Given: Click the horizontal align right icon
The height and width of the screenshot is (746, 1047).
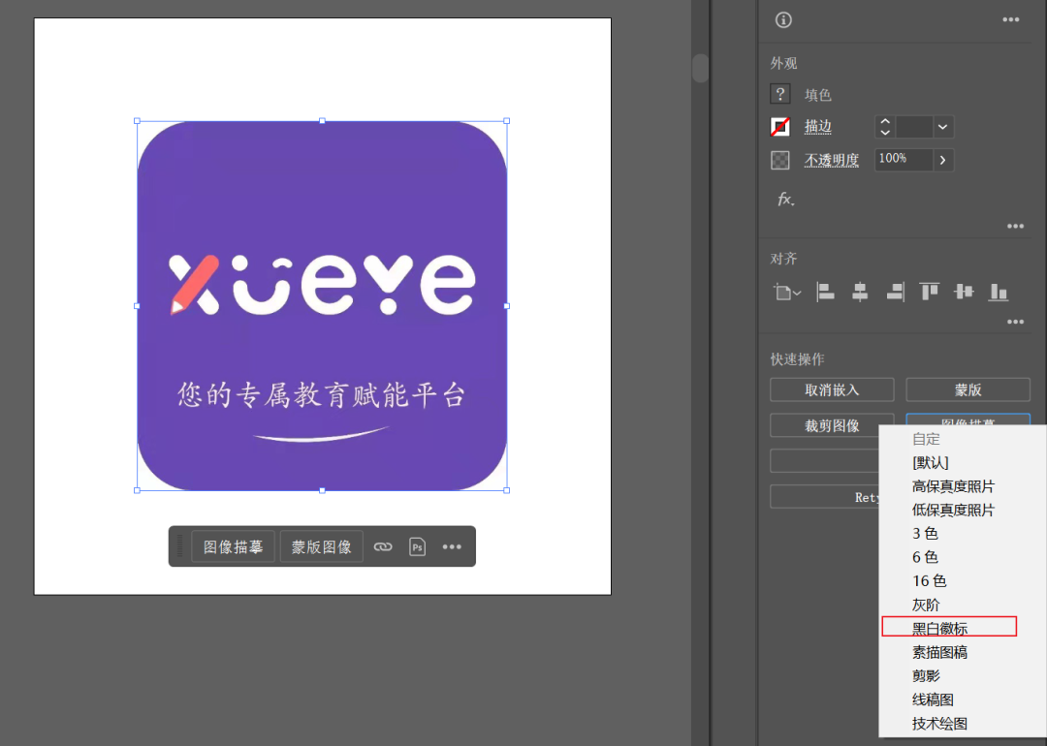Looking at the screenshot, I should click(x=895, y=292).
